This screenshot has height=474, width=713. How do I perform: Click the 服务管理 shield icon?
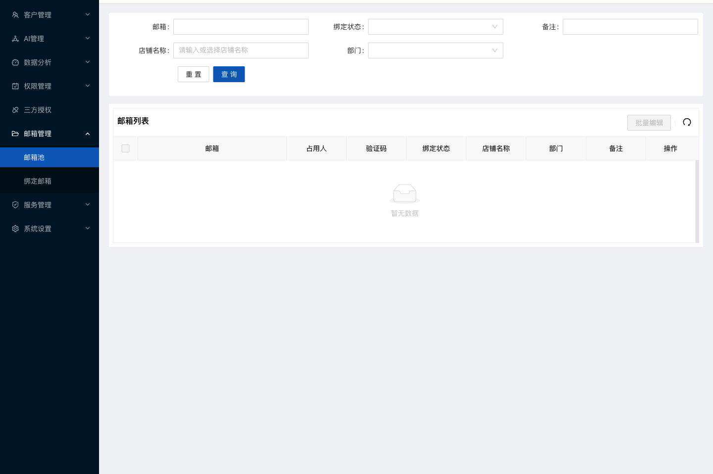[x=15, y=205]
